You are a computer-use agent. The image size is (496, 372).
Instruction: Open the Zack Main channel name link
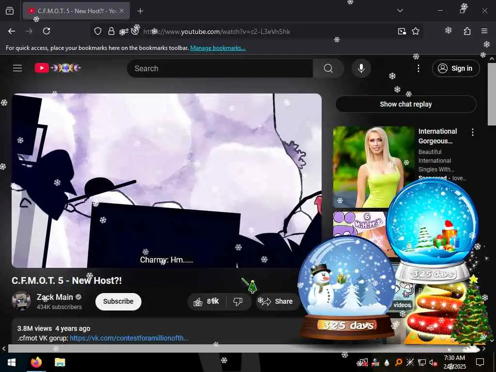(x=55, y=297)
